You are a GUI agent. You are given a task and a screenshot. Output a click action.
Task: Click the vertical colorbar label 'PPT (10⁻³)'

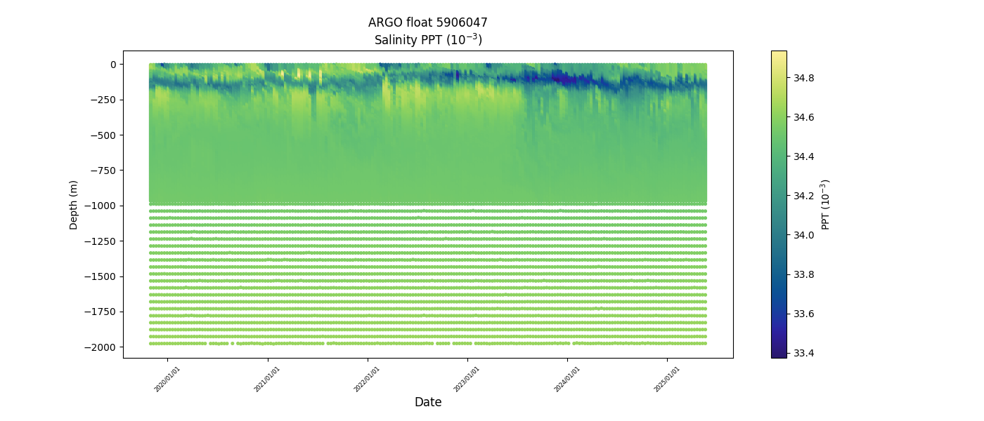(x=826, y=204)
